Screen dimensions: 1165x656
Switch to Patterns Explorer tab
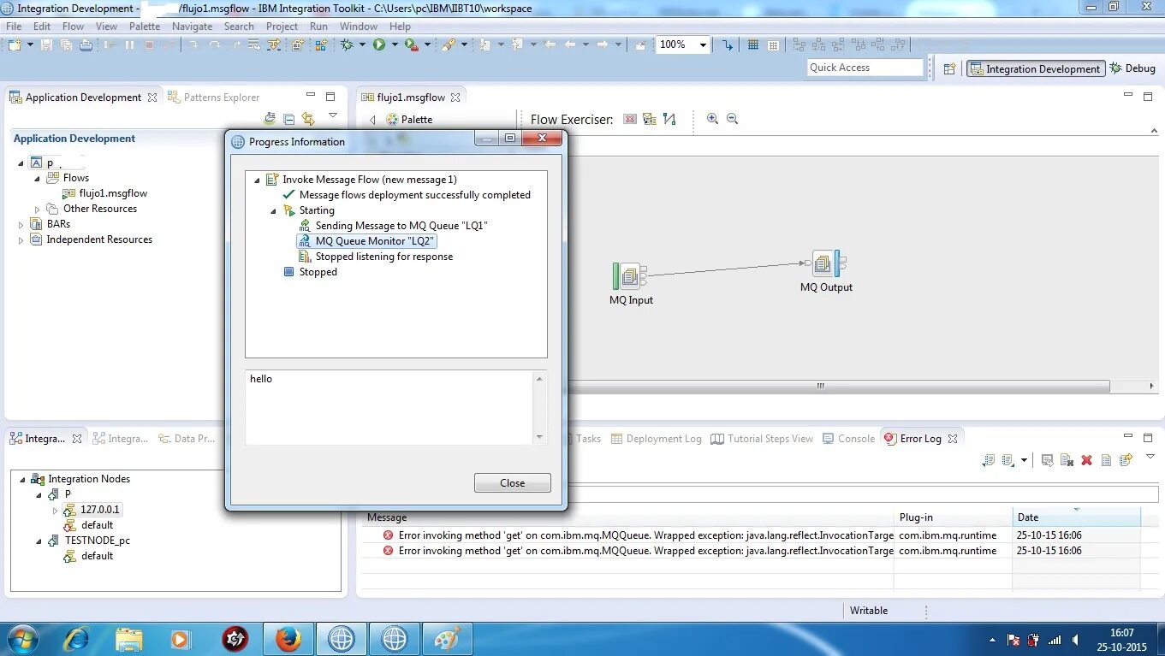click(214, 98)
